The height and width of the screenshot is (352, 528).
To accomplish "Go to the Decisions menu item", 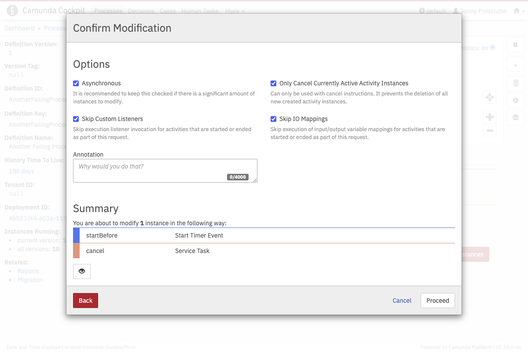I will point(141,11).
